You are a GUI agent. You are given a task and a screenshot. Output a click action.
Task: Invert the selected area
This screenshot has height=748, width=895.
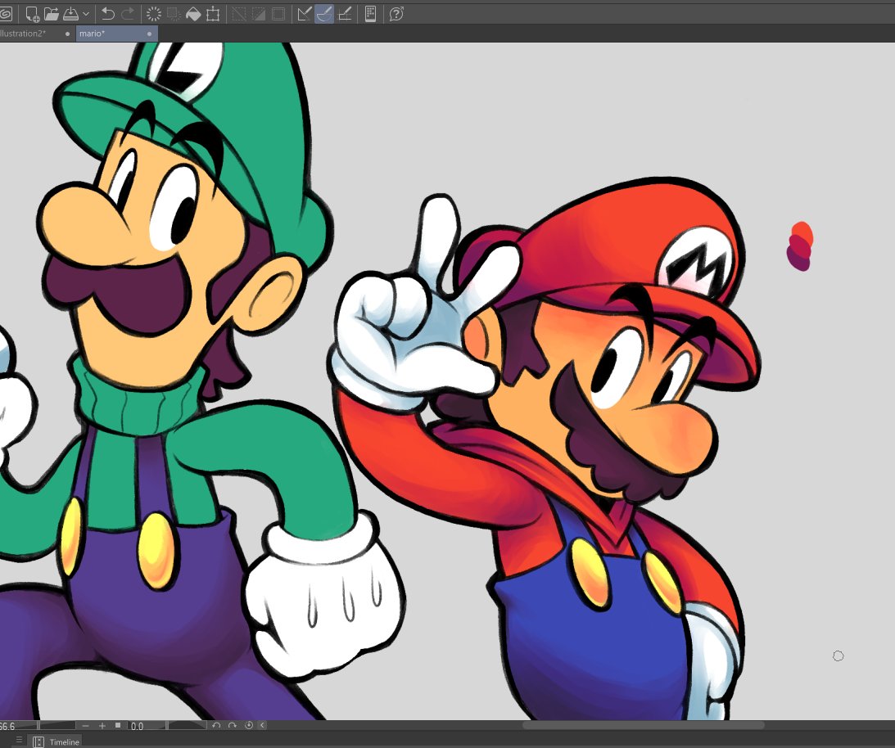[x=258, y=14]
